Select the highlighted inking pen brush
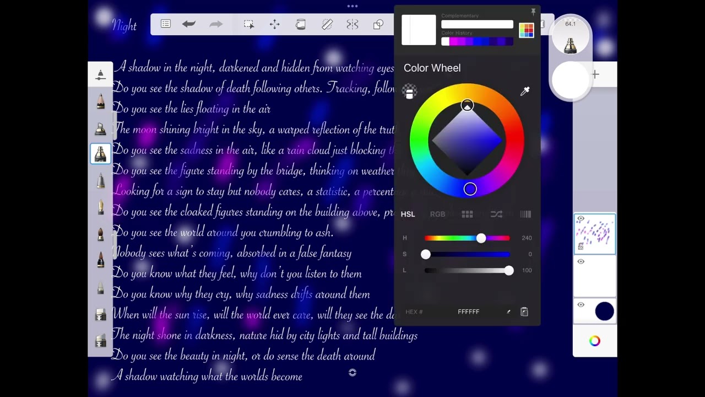Screen dimensions: 705x397 click(100, 153)
